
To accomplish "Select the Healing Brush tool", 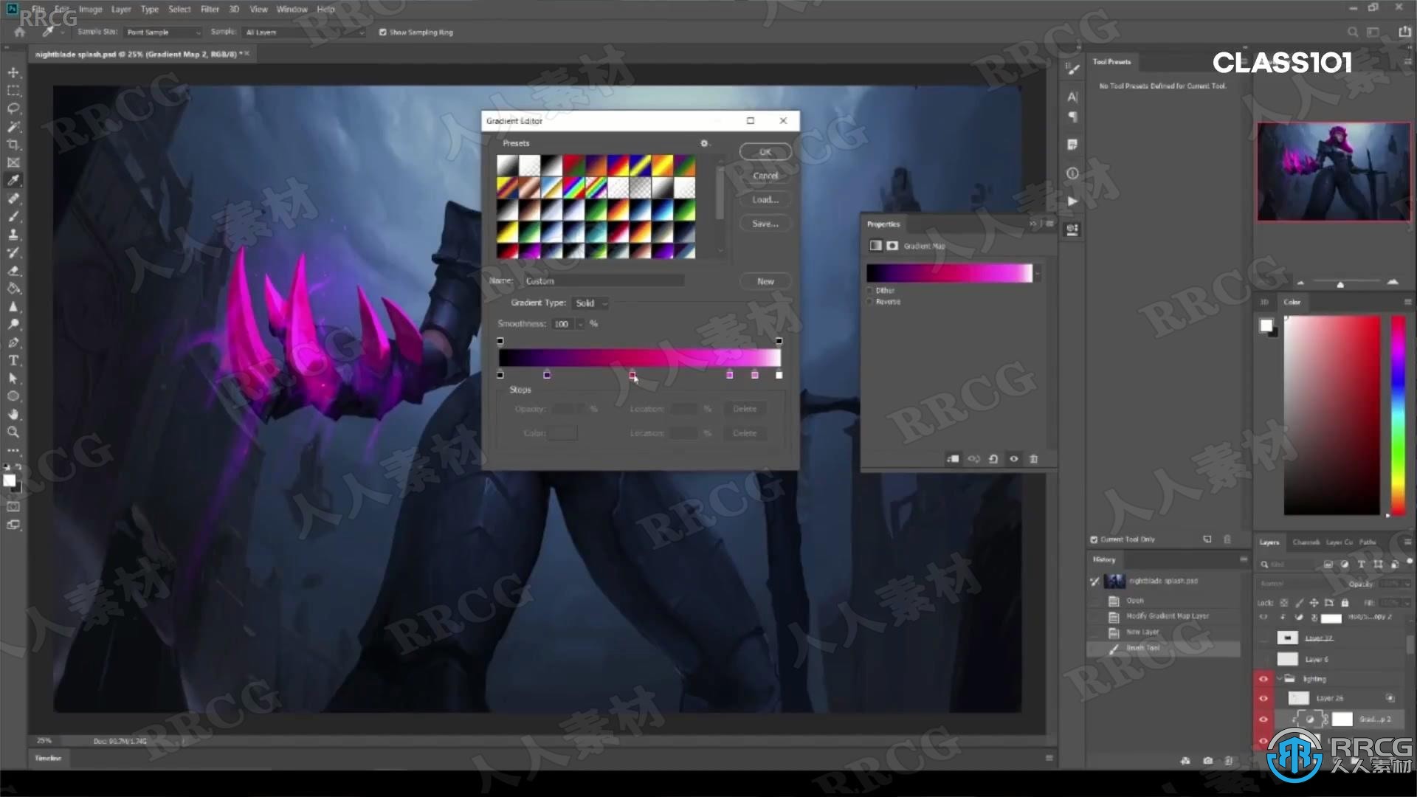I will coord(13,199).
